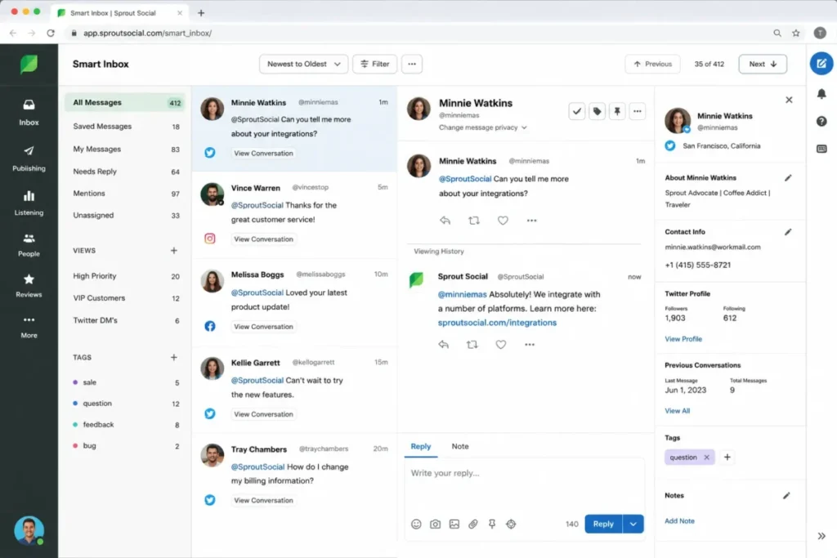Open the VIP Customers view
This screenshot has height=558, width=837.
[125, 297]
